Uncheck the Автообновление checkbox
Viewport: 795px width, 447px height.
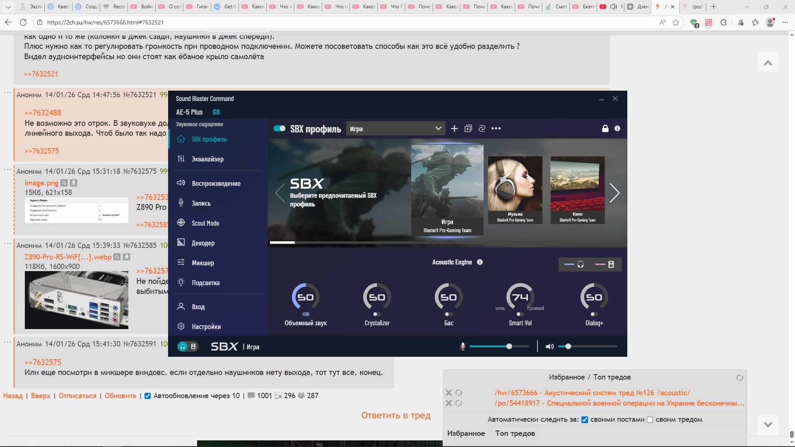147,396
